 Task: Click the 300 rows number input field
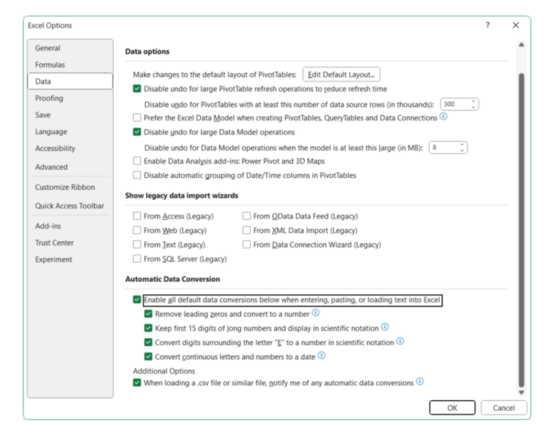[456, 104]
